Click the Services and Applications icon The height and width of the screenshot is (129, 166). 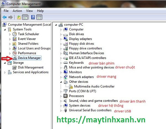tap(10, 72)
